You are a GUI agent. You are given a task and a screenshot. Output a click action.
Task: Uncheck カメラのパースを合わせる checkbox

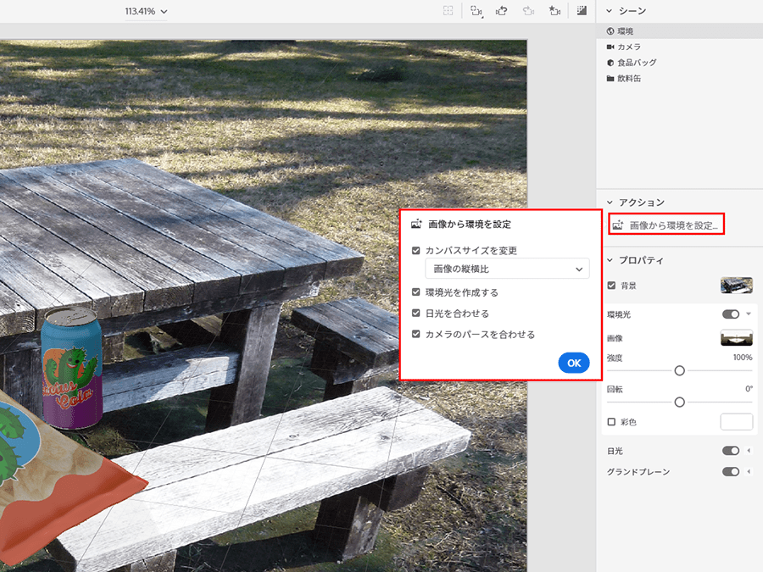point(415,334)
